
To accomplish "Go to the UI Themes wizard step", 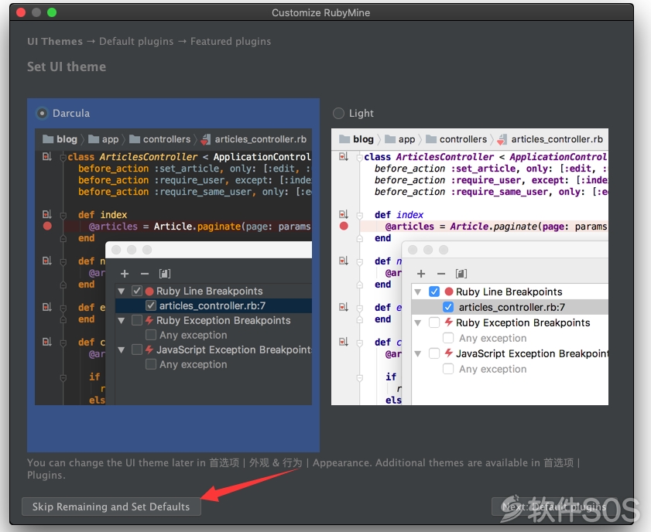I will coord(55,42).
